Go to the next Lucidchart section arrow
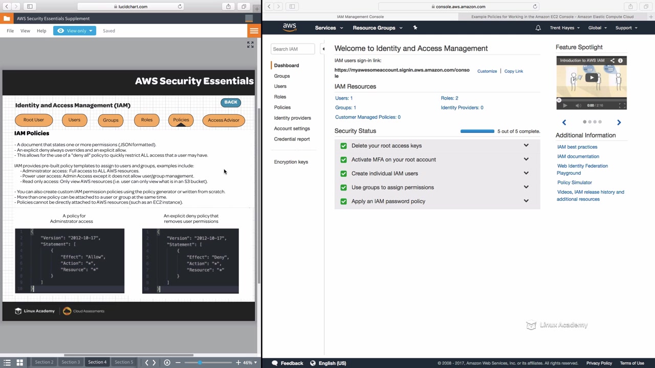The image size is (655, 368). 154,362
